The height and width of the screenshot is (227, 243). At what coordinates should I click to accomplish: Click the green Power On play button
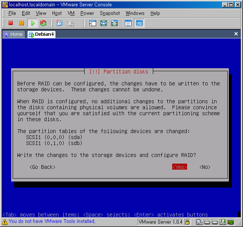coord(32,23)
